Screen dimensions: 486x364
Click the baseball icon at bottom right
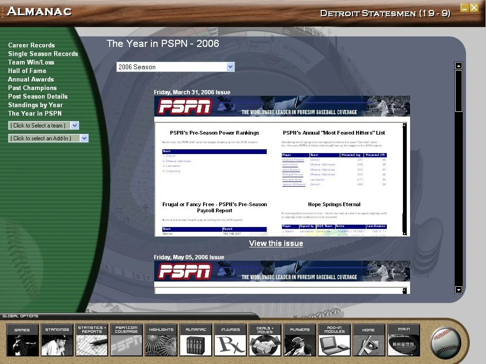[x=446, y=340]
